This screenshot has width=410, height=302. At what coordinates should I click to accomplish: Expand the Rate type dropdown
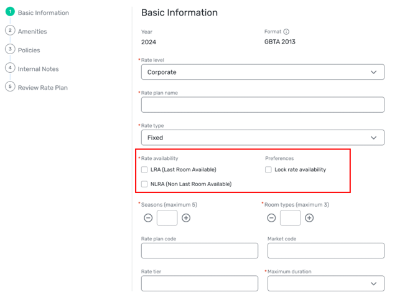tap(263, 138)
